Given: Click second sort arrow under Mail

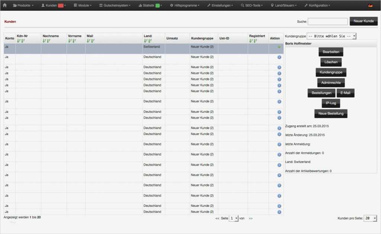Looking at the screenshot, I should (x=93, y=41).
